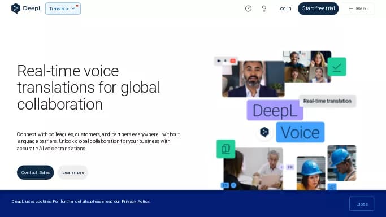386x217 pixels.
Task: Open the help question-mark icon
Action: pos(248,8)
